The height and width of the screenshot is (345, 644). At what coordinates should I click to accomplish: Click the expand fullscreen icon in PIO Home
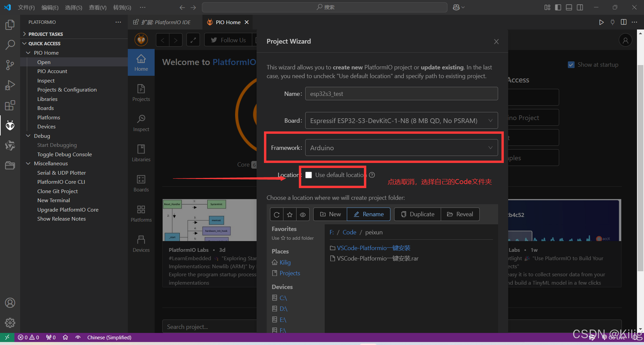pos(193,40)
